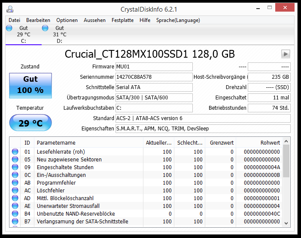This screenshot has height=238, width=301.
Task: Click status orb of Mittl. Blöckelöschanzahl row
Action: [x=15, y=198]
